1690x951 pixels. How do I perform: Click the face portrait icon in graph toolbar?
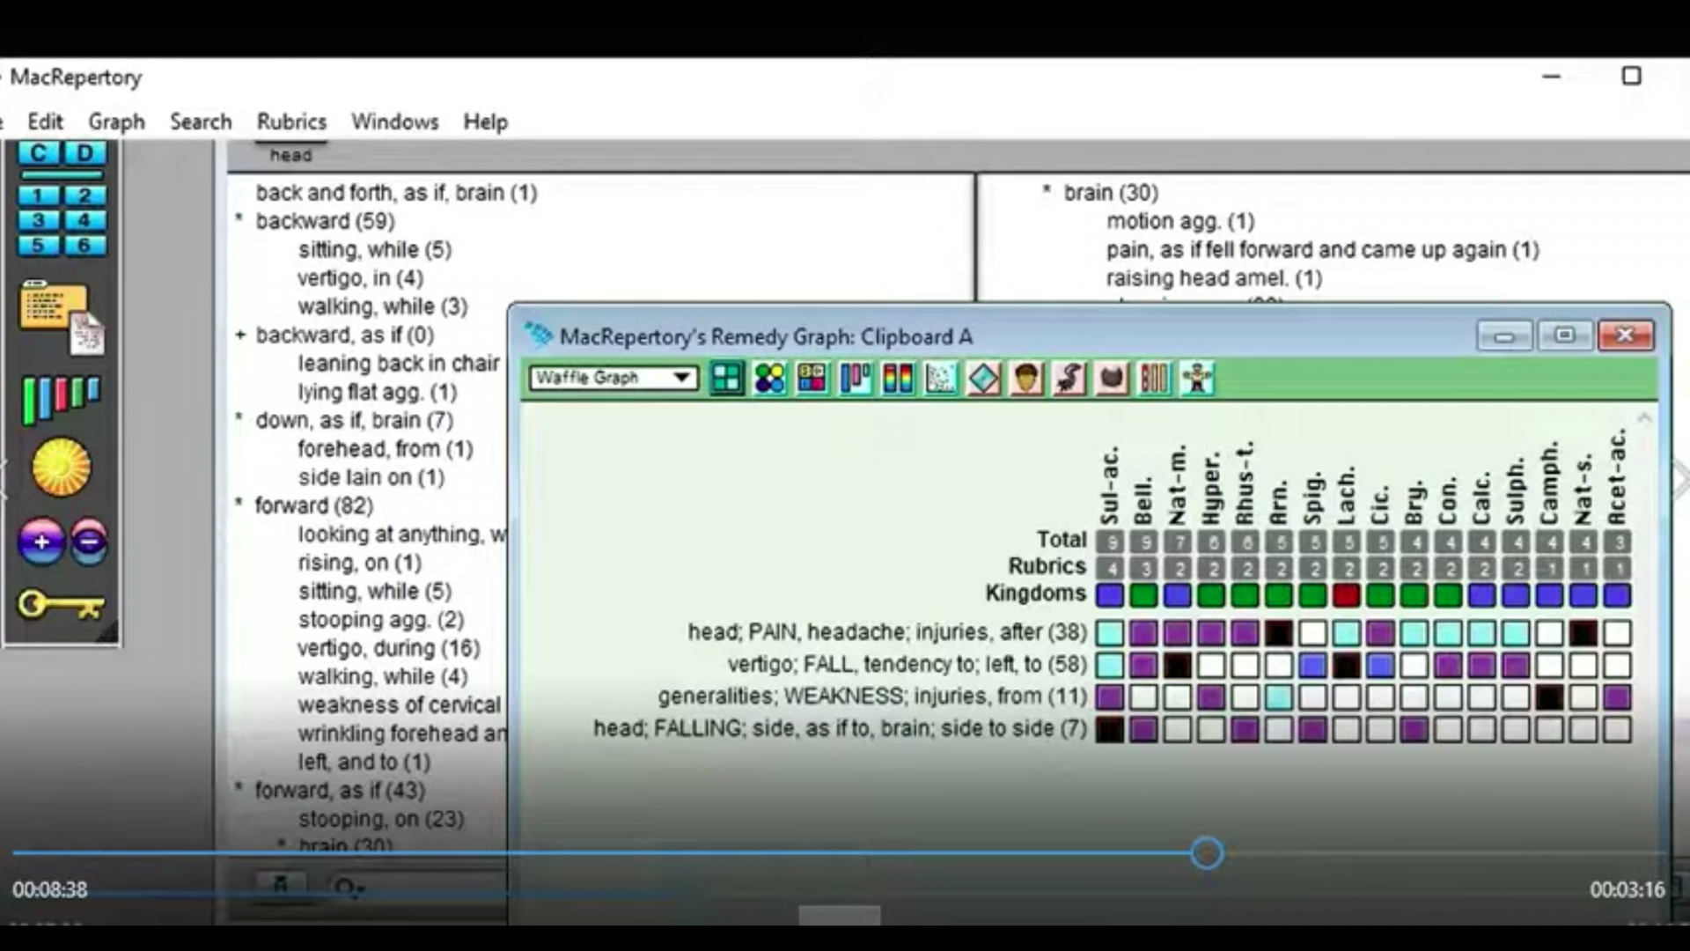[1026, 379]
